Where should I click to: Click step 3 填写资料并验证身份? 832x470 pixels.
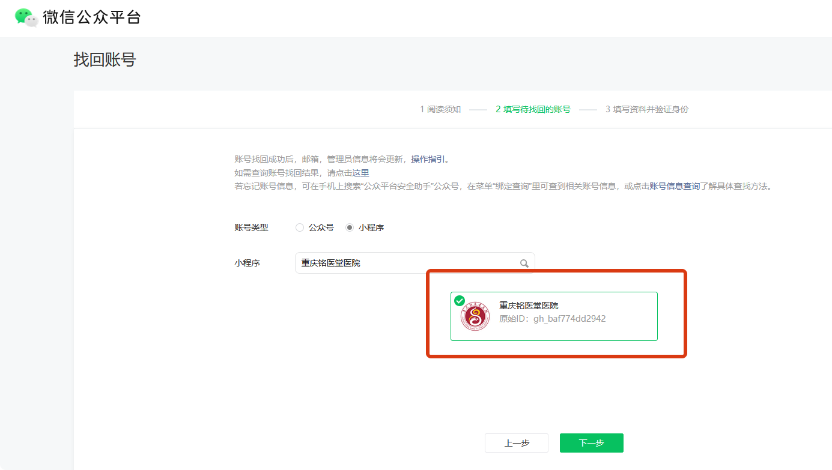pos(647,109)
